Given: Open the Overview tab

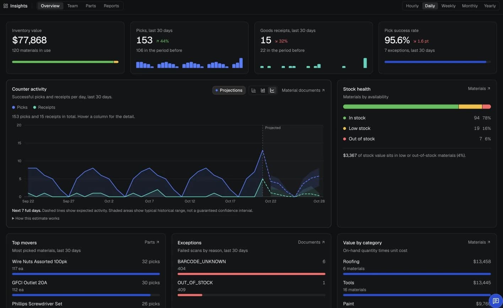Looking at the screenshot, I should tap(50, 6).
